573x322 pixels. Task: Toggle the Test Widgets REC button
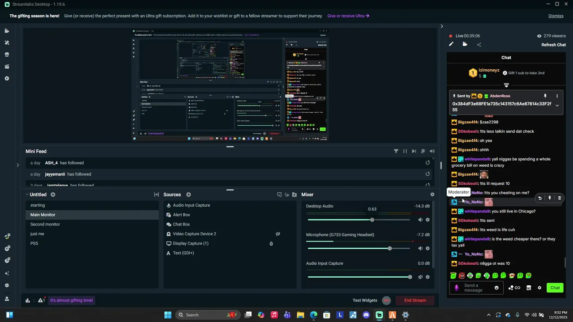(387, 301)
